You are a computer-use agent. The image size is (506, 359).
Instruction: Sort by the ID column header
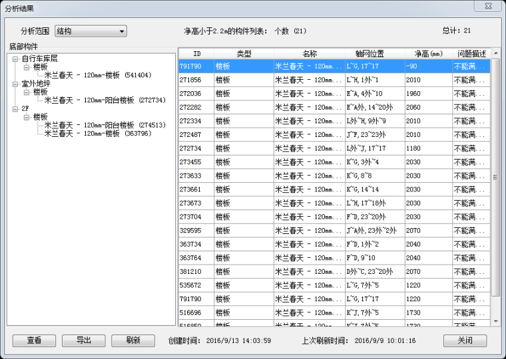point(196,53)
